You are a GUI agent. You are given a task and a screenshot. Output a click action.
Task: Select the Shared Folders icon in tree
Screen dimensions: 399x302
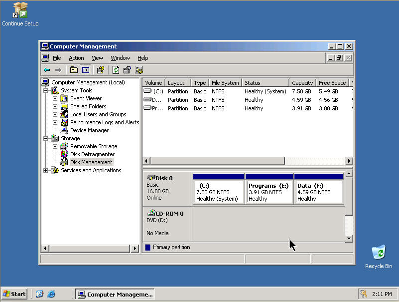(64, 106)
